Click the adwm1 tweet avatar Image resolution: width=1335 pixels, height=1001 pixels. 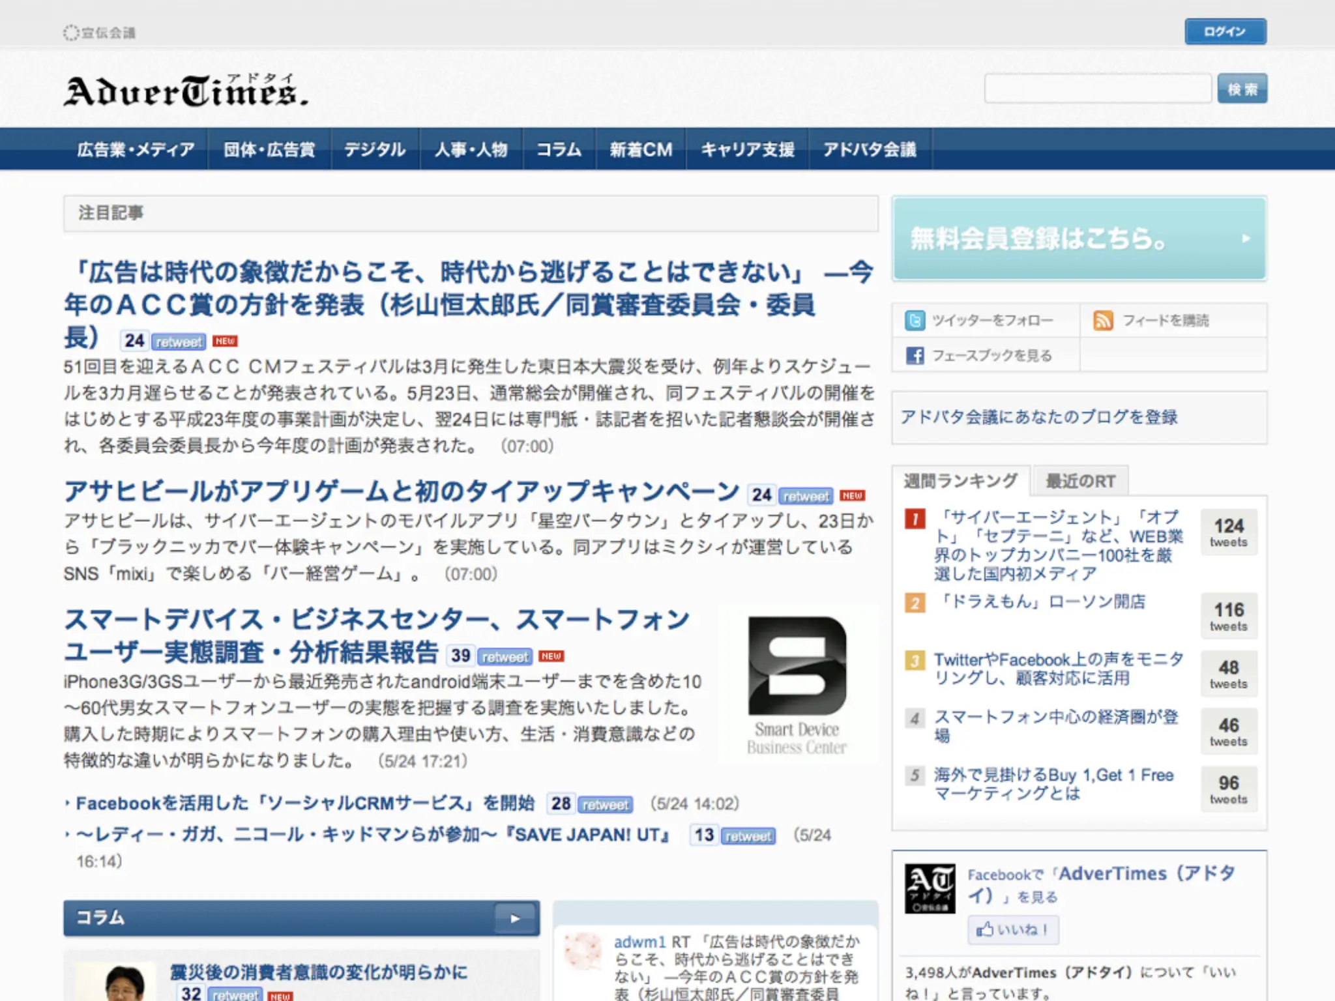pyautogui.click(x=583, y=951)
